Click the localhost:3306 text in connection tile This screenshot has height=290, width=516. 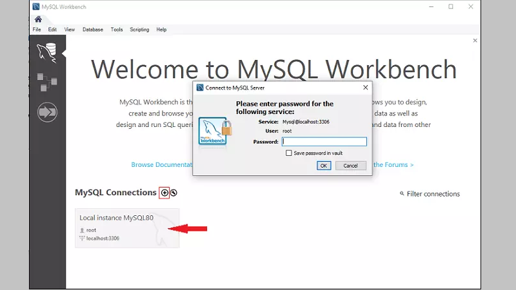point(103,238)
